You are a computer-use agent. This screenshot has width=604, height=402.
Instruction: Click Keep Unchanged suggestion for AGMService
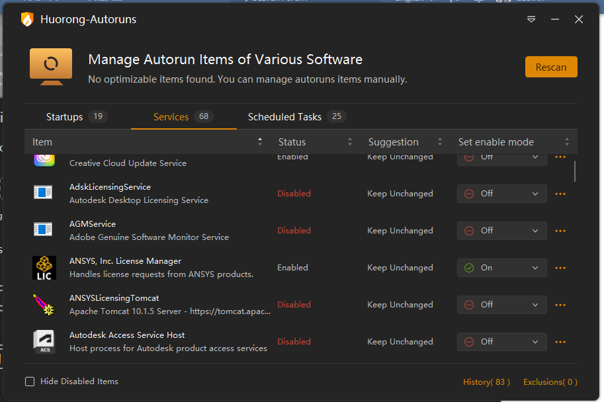coord(400,231)
